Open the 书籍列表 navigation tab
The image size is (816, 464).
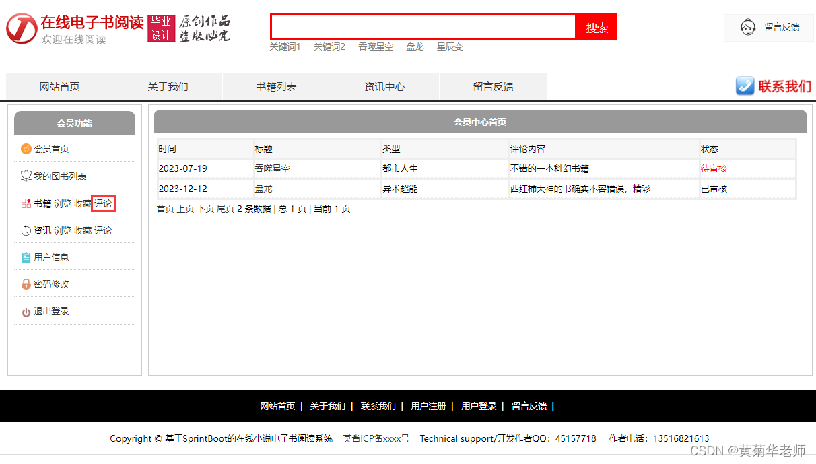coord(277,86)
